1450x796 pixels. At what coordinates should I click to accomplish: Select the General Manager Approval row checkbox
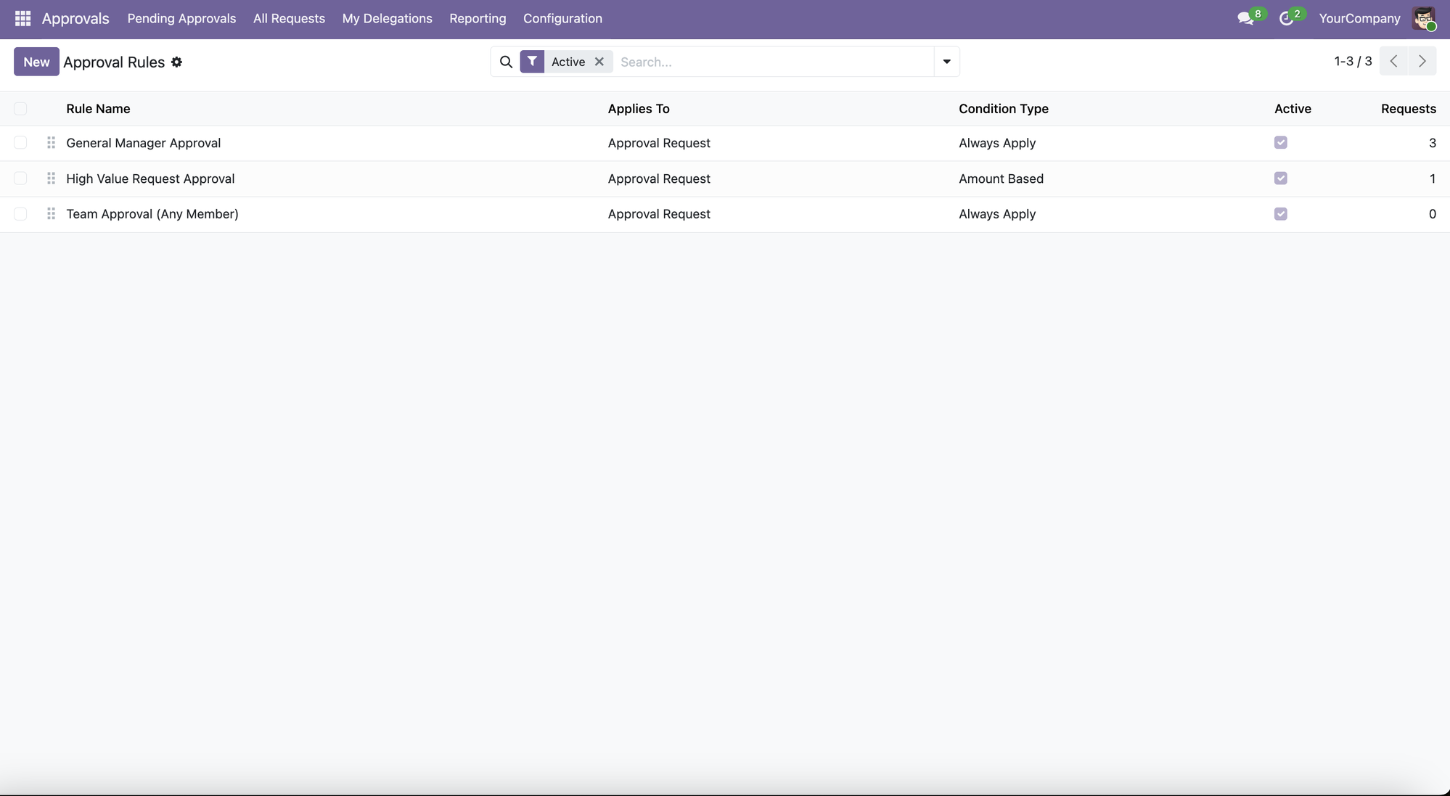point(20,143)
